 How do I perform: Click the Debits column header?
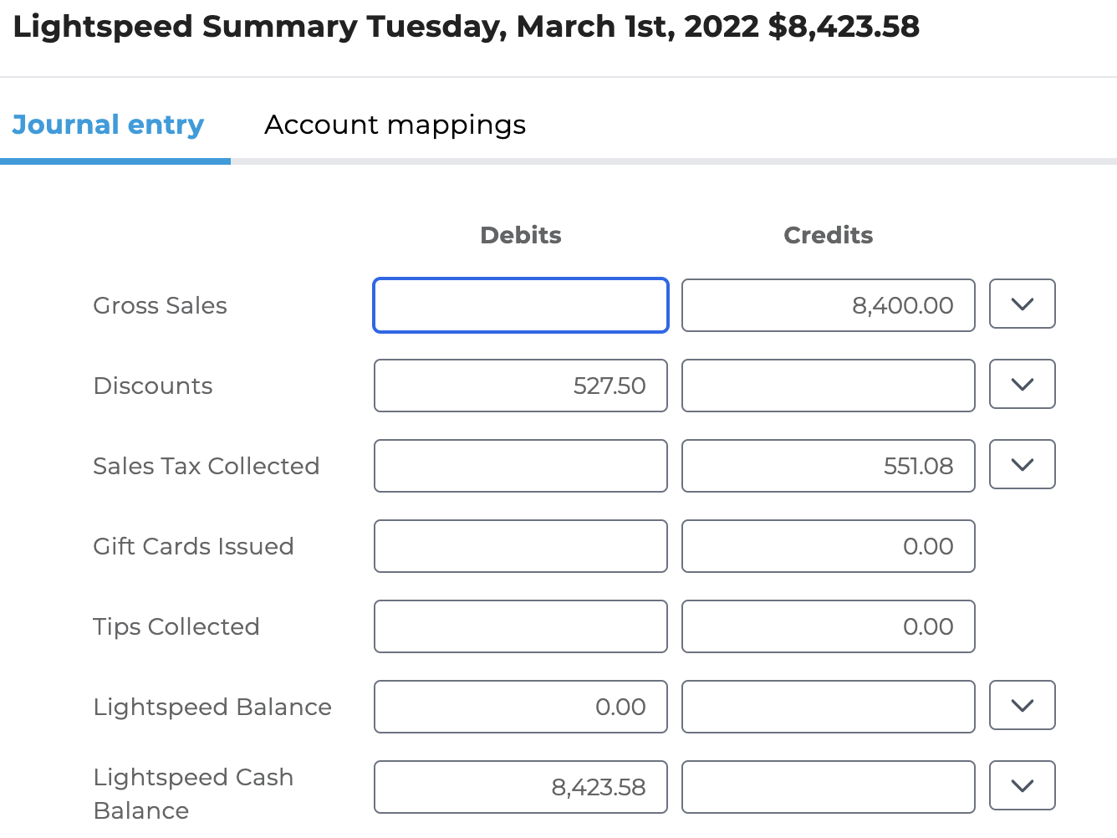521,235
